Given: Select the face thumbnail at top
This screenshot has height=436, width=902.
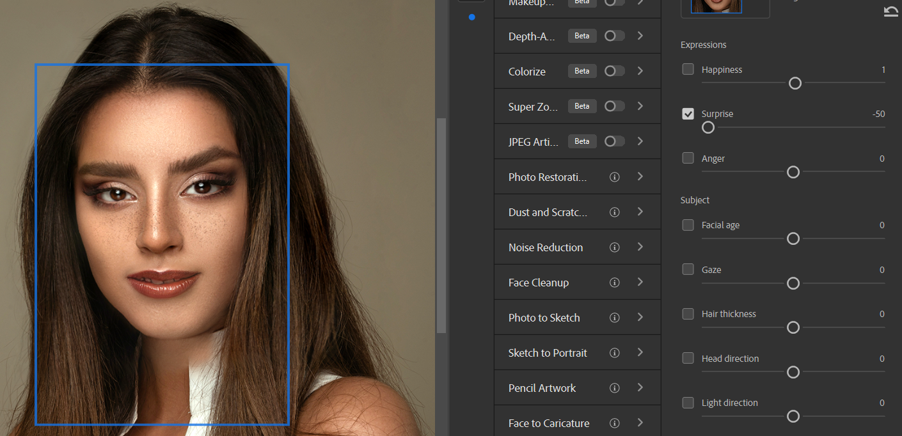Looking at the screenshot, I should tap(716, 6).
